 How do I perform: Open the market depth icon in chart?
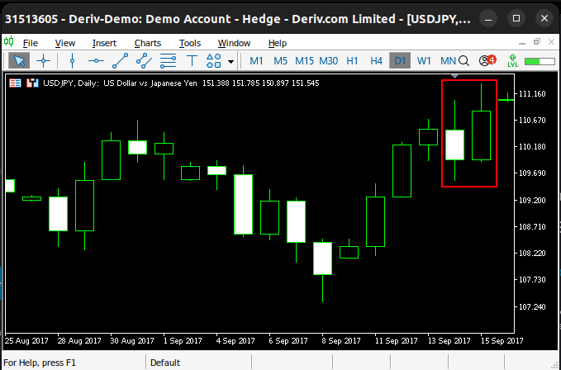[x=15, y=83]
